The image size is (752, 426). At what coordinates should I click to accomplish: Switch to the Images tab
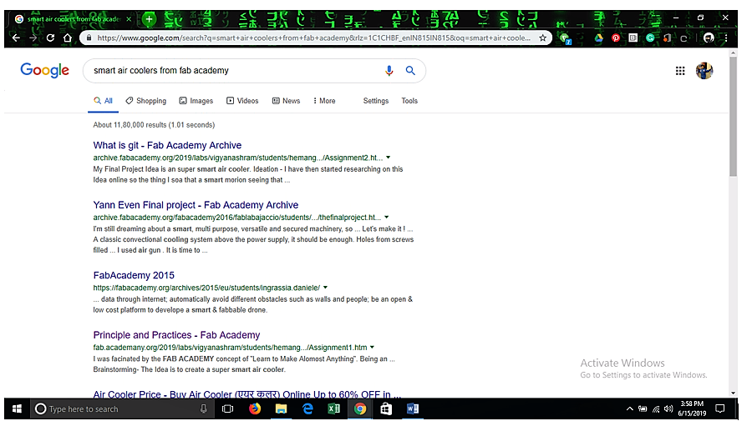coord(196,101)
